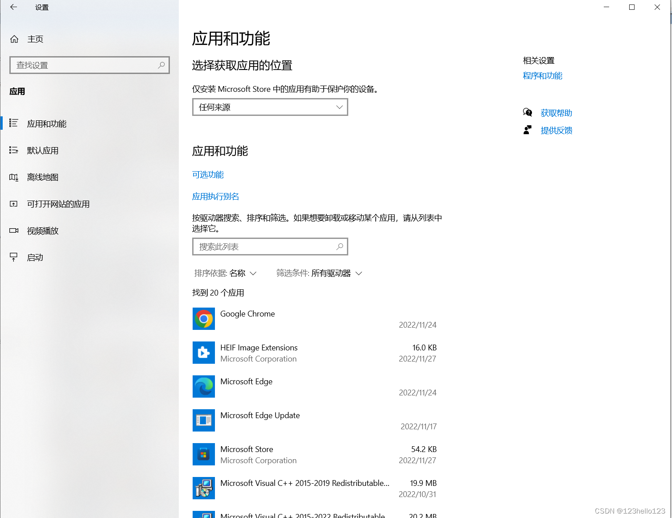Click the search icon in 搜索此列表 box
The height and width of the screenshot is (518, 672).
coord(340,247)
